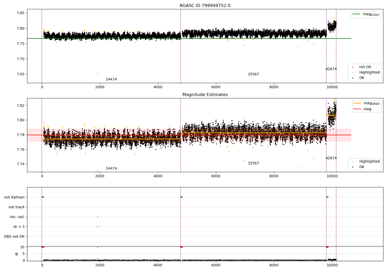Click the "Magnitude Estimates" plot title
Image resolution: width=387 pixels, height=271 pixels.
pos(205,95)
